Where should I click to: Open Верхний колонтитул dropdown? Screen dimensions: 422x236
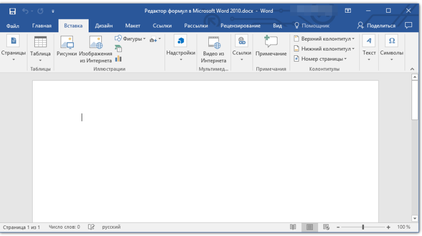(x=324, y=38)
